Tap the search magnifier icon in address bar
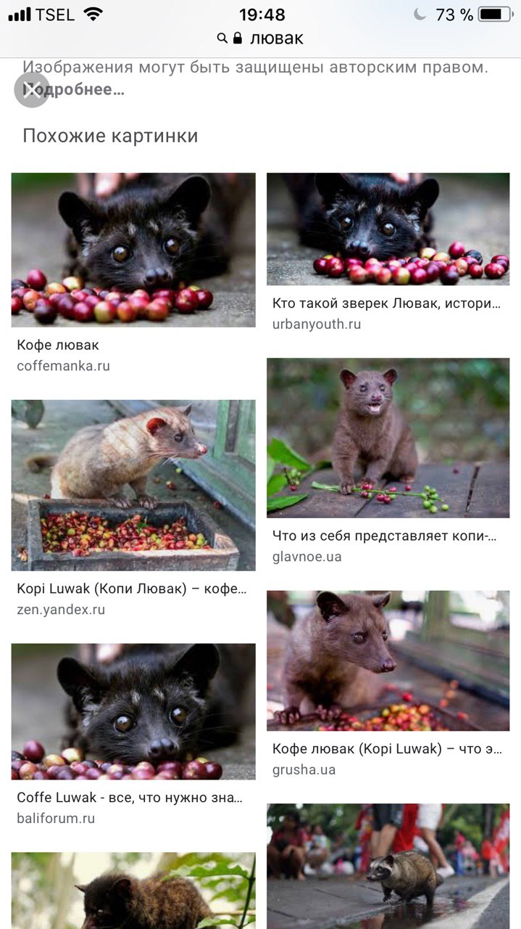The image size is (521, 929). (222, 38)
